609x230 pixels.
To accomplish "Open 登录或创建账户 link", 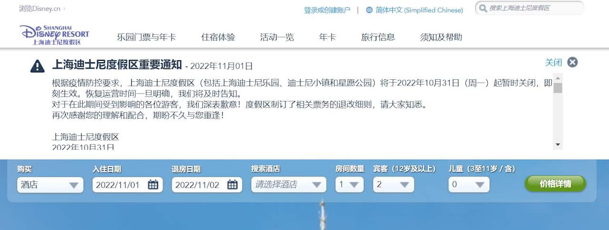I will click(327, 10).
